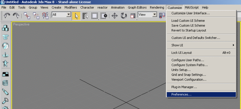The width and height of the screenshot is (241, 109).
Task: Click the Rectangular Selection Region icon
Action: pos(95,16)
